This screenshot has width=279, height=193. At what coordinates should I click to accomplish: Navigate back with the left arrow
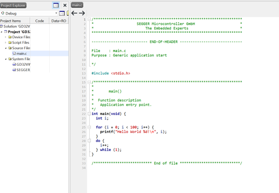coord(74,13)
